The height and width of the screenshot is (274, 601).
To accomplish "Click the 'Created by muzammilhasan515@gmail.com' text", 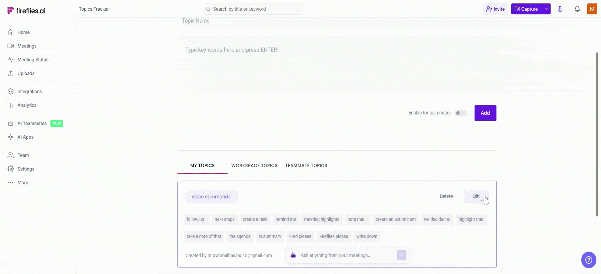I will coord(229,256).
